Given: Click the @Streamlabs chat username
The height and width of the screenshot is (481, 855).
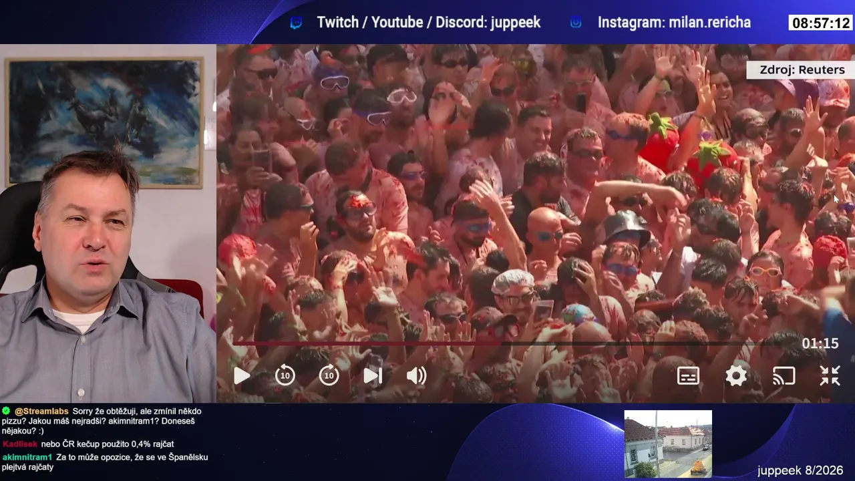Looking at the screenshot, I should (41, 412).
